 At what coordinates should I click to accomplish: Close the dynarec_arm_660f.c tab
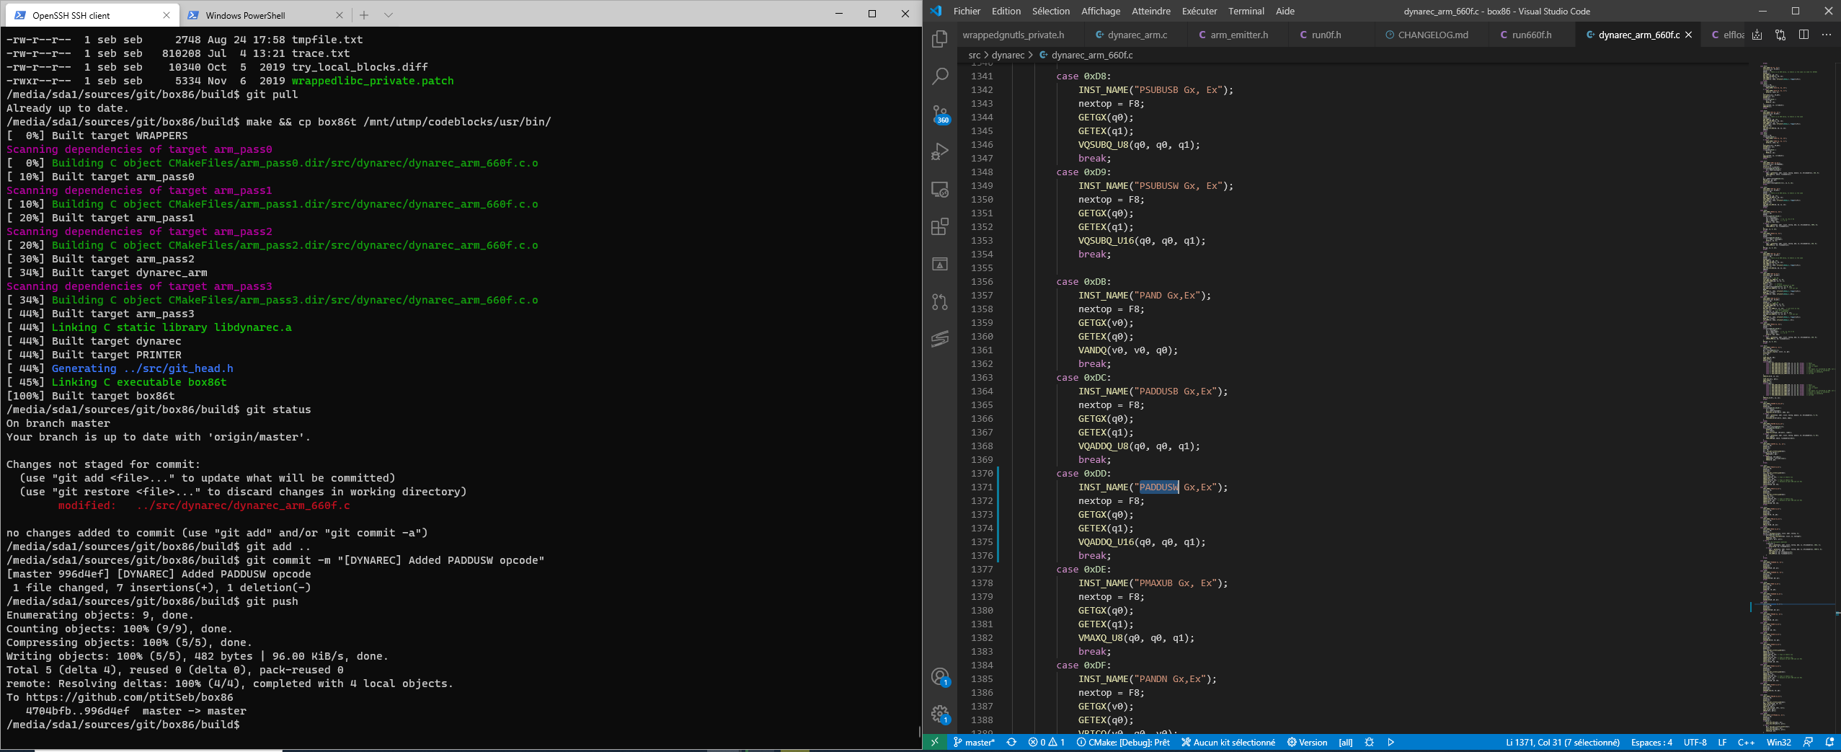(x=1688, y=35)
